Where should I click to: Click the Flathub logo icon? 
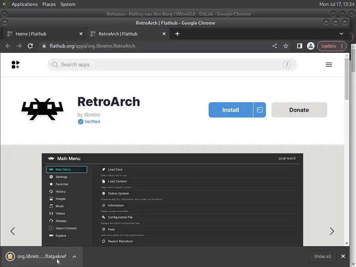tap(15, 65)
